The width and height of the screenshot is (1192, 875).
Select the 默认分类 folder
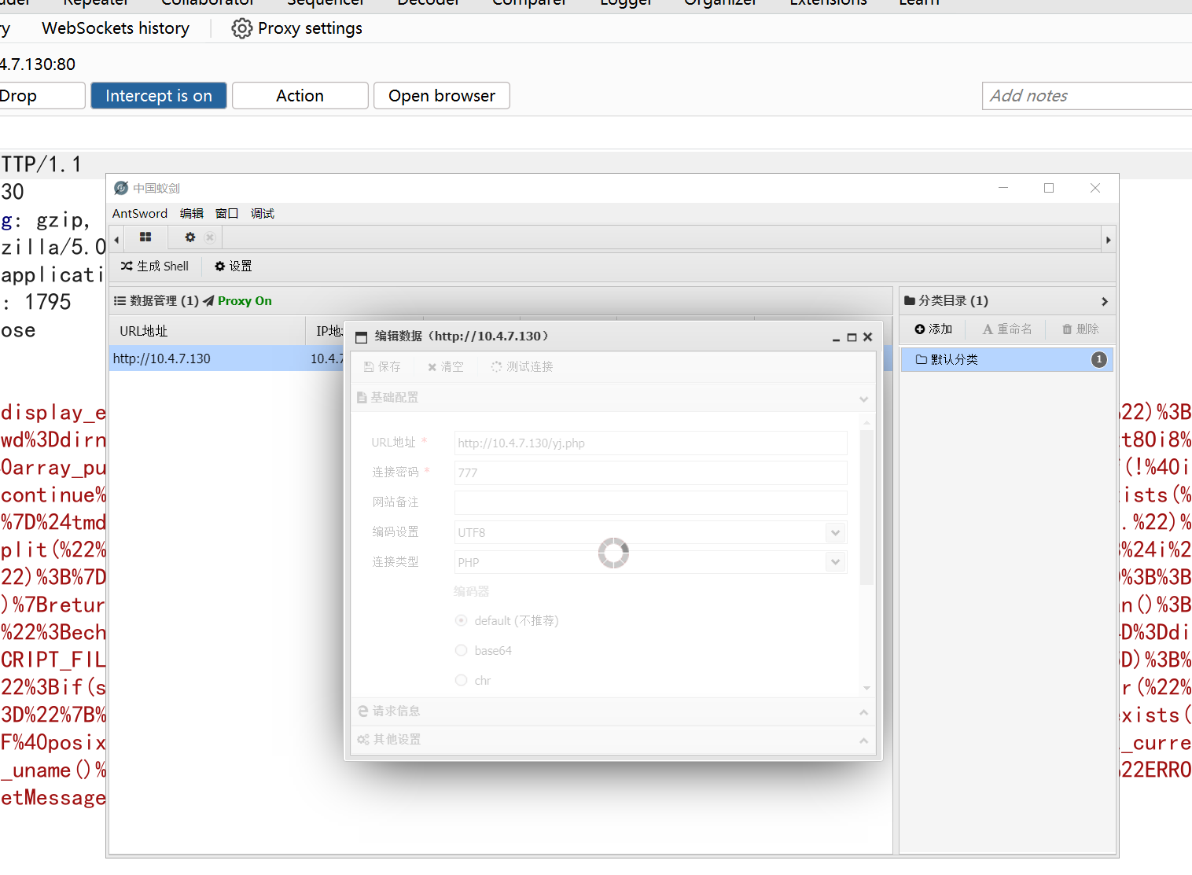click(x=1006, y=359)
